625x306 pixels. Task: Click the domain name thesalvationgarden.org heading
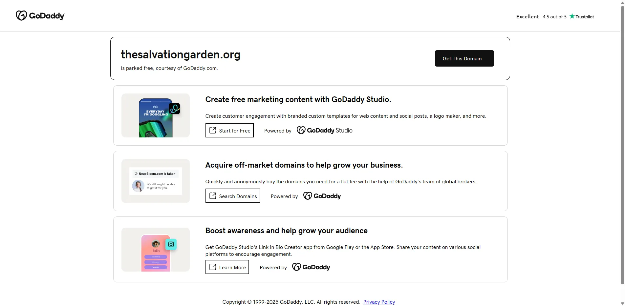(181, 54)
